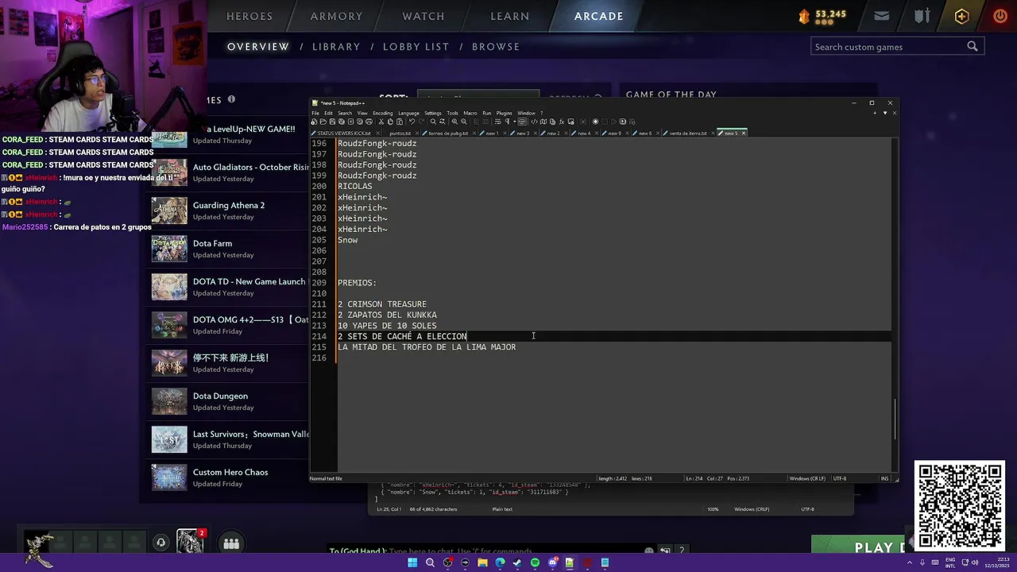Image resolution: width=1017 pixels, height=572 pixels.
Task: Click the Redo arrow in Notepad++ toolbar
Action: [x=421, y=122]
